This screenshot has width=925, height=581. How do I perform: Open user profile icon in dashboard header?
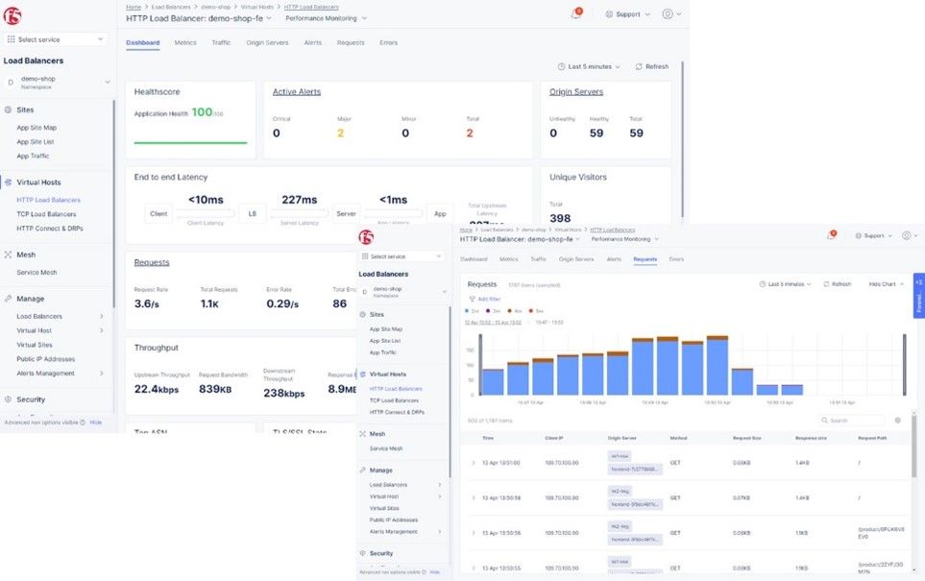coord(668,13)
